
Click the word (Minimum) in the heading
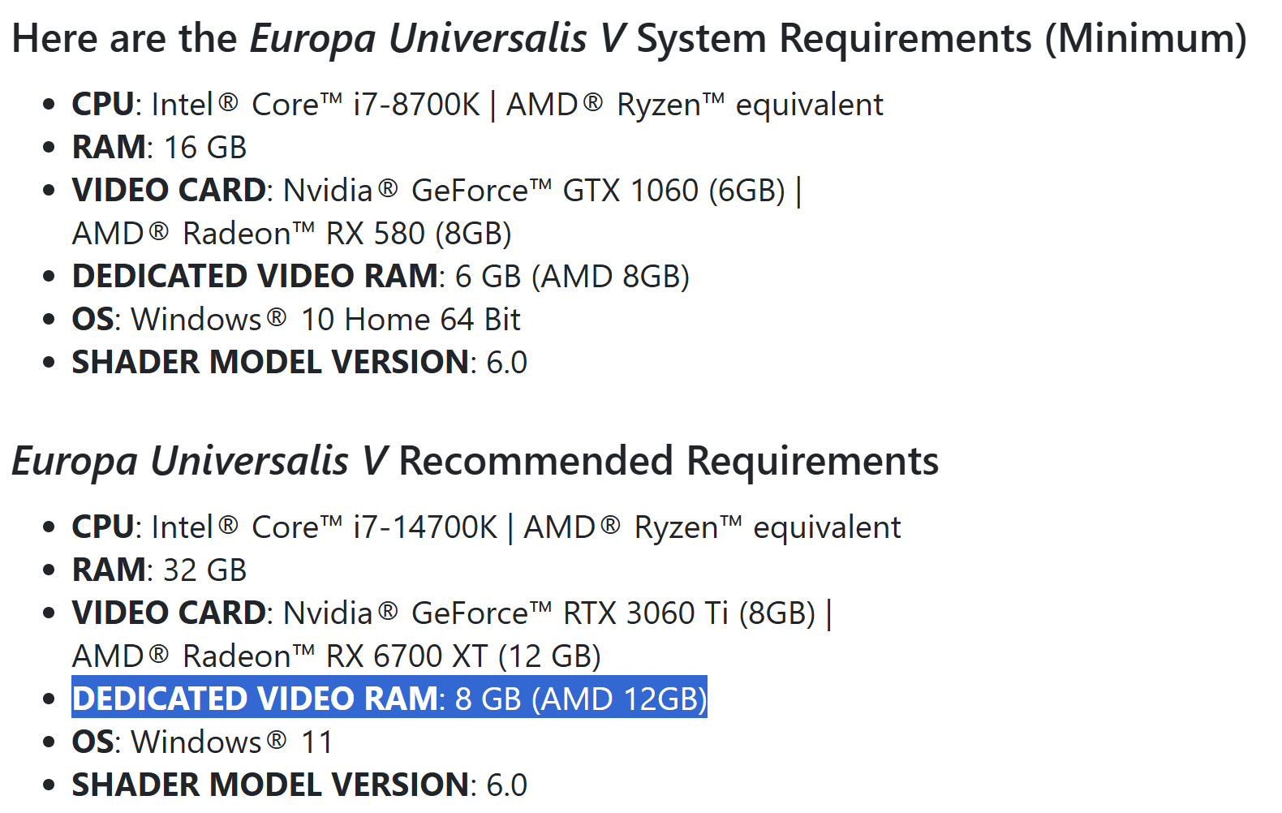coord(1146,39)
